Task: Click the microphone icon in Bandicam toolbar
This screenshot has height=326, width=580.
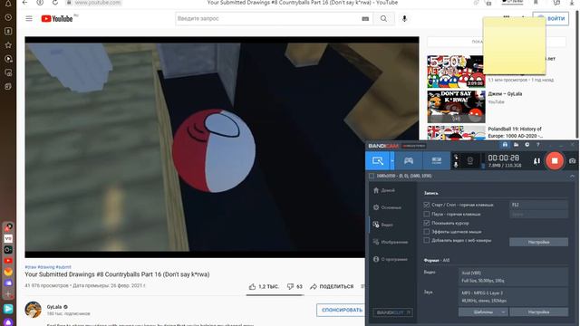Action: pyautogui.click(x=456, y=165)
